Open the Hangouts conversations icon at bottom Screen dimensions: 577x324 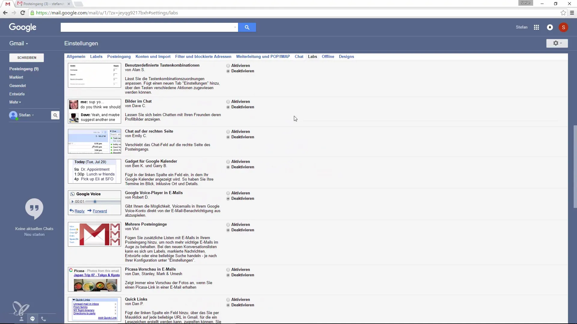[32, 319]
